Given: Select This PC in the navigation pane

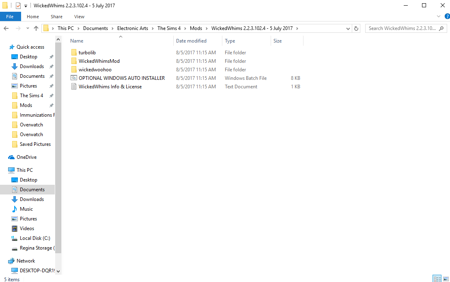Looking at the screenshot, I should [25, 170].
